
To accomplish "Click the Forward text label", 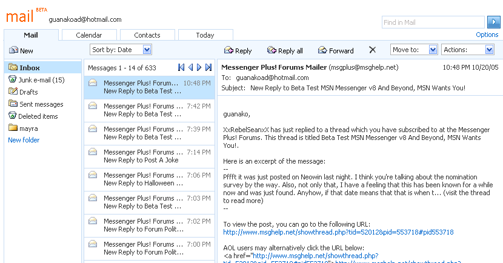I will pyautogui.click(x=341, y=51).
